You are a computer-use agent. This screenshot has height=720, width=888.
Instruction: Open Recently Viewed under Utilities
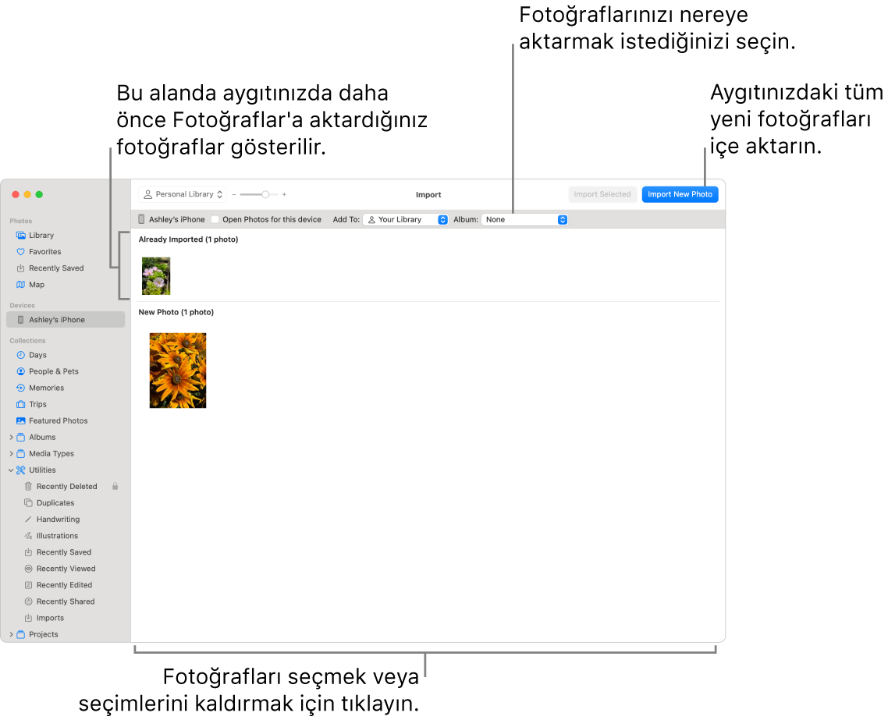pos(66,569)
